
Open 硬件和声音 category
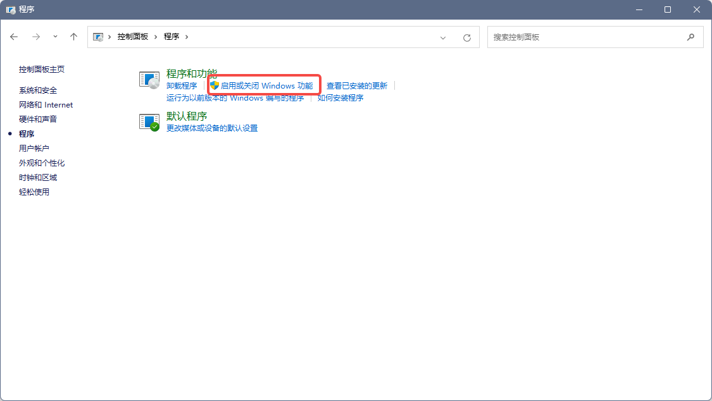click(x=38, y=120)
